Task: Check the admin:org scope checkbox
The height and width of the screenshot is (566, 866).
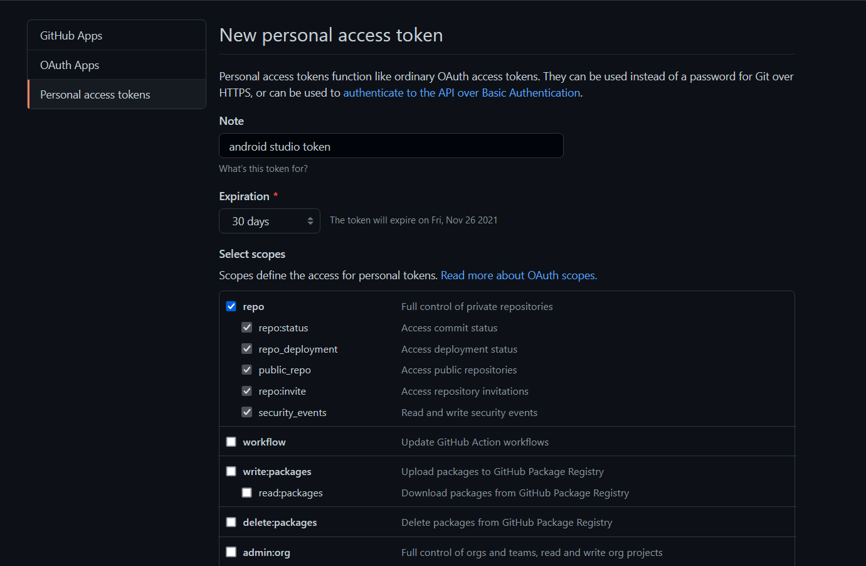Action: tap(231, 552)
